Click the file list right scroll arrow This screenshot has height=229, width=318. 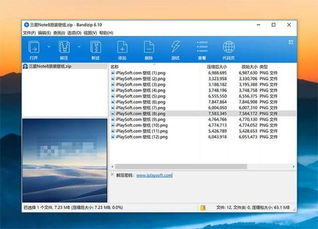click(294, 166)
